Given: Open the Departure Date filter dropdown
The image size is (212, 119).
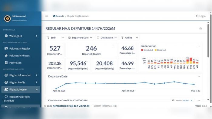Looking at the screenshot, I should coord(80,37).
